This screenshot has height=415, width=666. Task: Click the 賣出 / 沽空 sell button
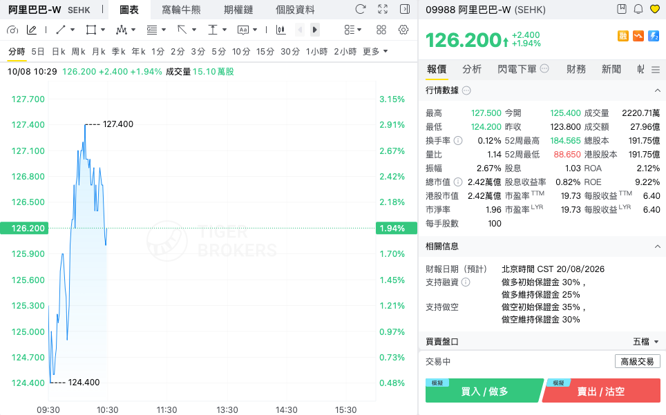[601, 391]
